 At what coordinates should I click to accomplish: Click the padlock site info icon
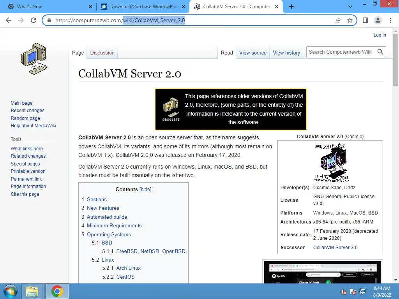coord(49,20)
